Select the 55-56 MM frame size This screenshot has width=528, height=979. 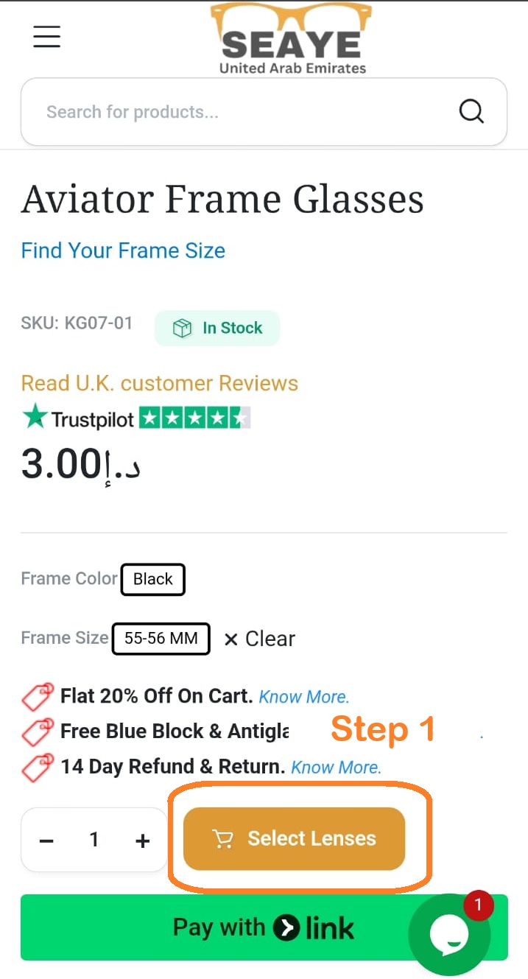pyautogui.click(x=161, y=639)
